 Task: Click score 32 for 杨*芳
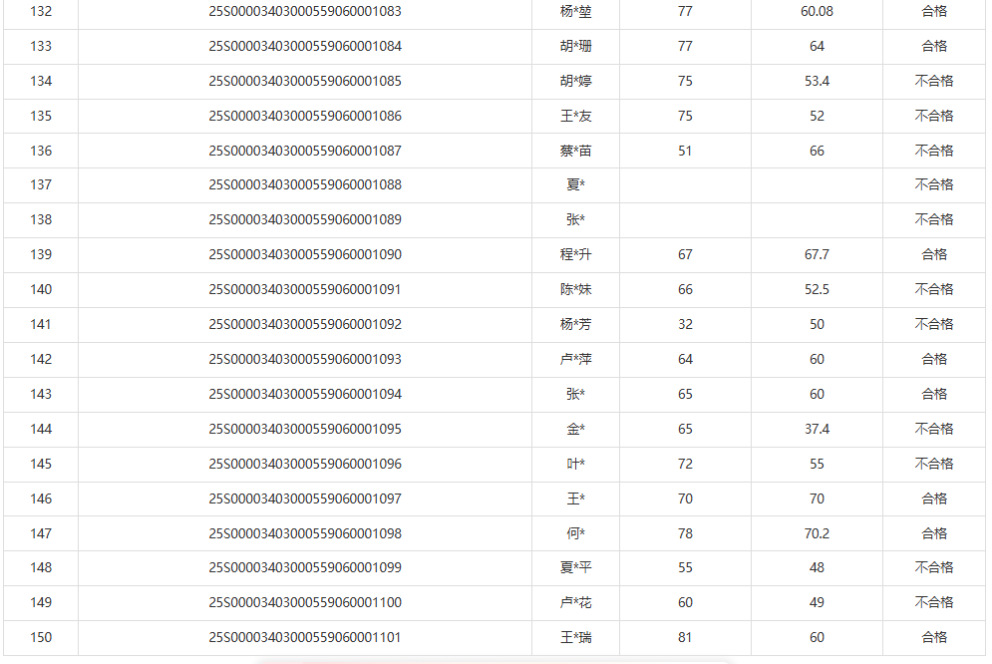pyautogui.click(x=685, y=325)
